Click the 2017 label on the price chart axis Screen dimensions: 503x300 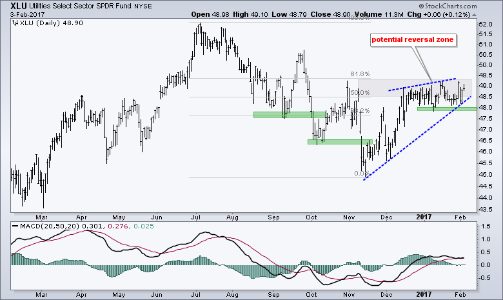point(424,217)
